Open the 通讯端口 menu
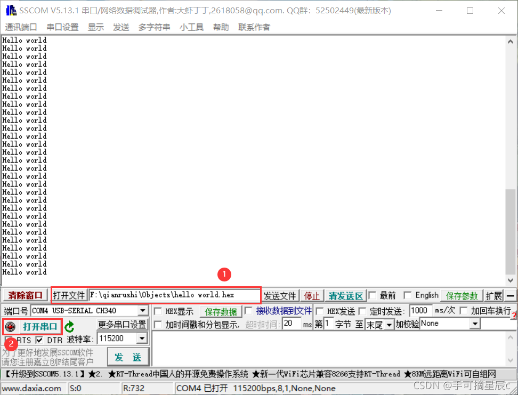The image size is (518, 395). (21, 27)
